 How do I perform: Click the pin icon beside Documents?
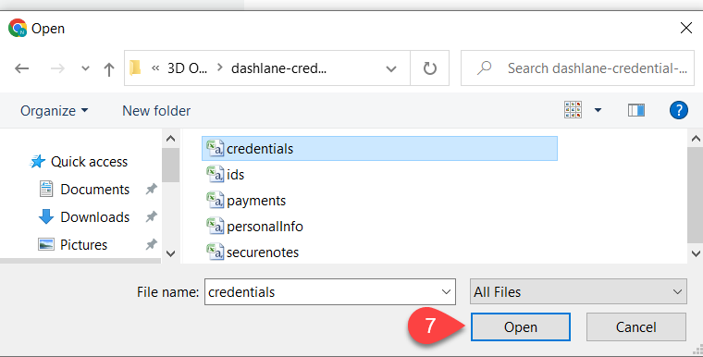tap(151, 190)
